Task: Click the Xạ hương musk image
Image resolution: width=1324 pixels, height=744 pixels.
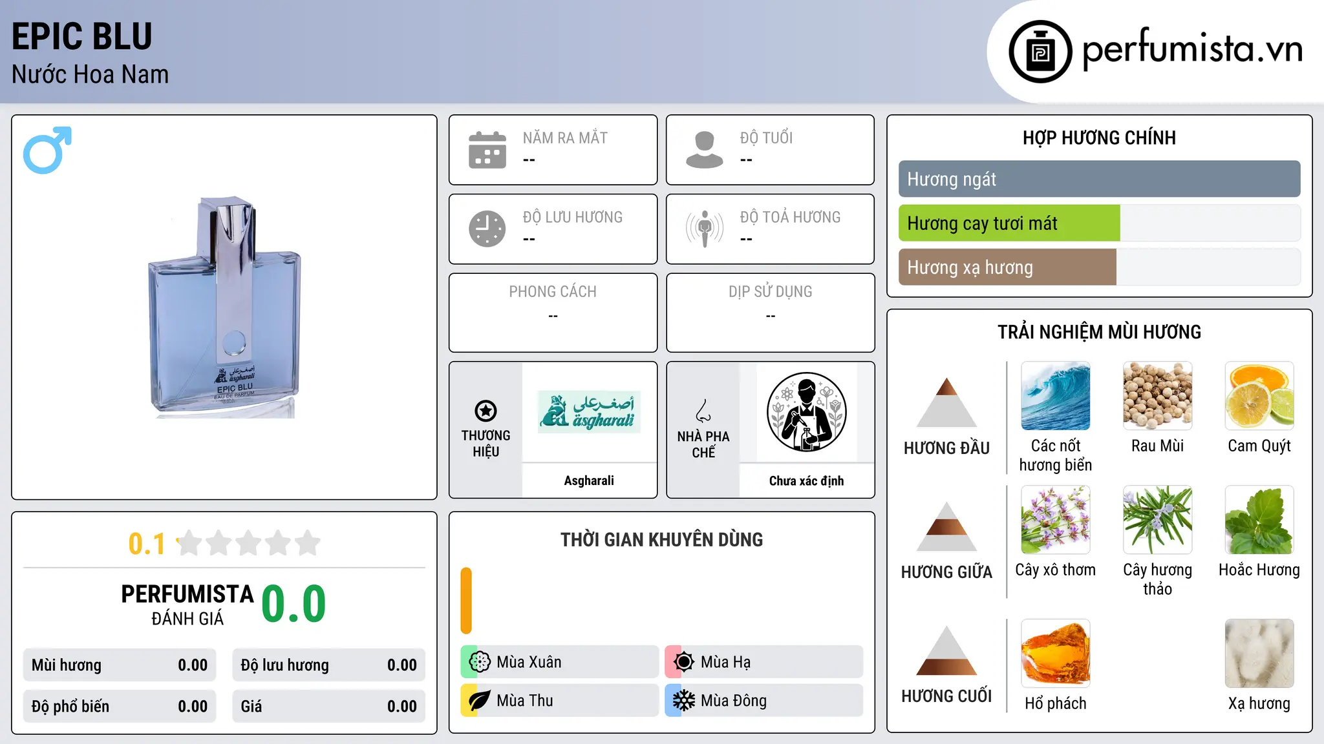Action: tap(1259, 654)
